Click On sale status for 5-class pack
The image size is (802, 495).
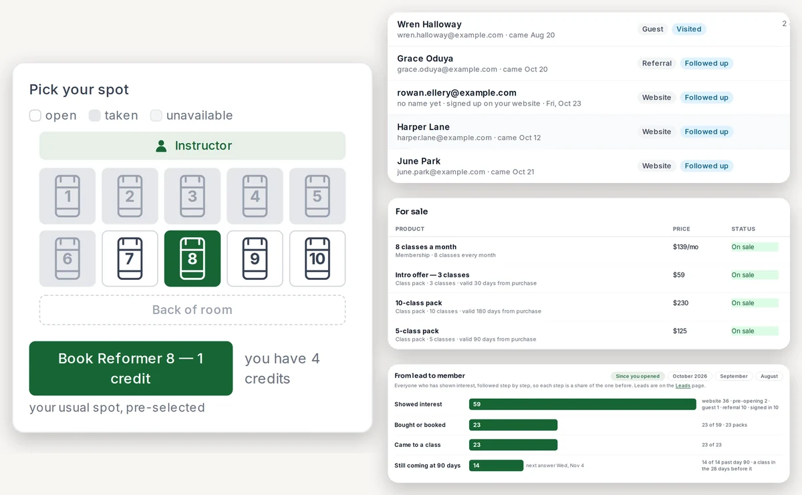click(755, 331)
